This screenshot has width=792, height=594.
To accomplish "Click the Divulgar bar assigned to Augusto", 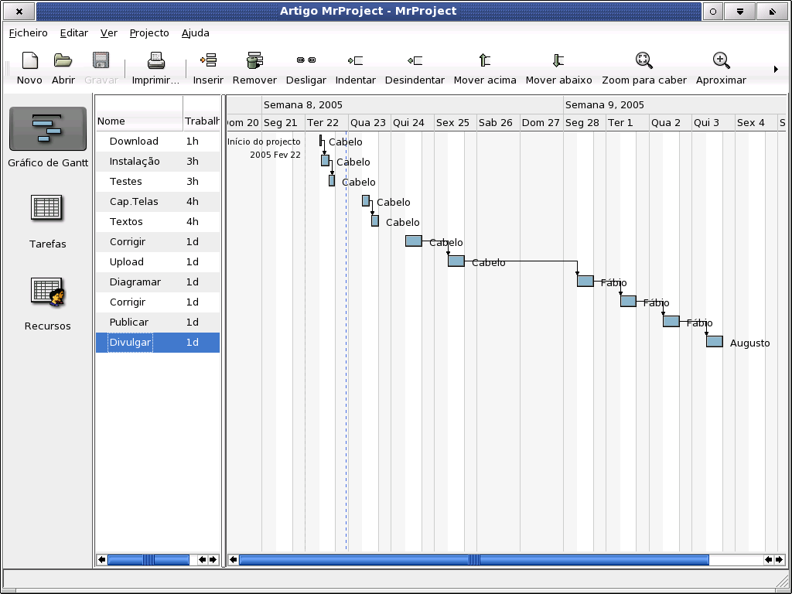I will tap(715, 341).
